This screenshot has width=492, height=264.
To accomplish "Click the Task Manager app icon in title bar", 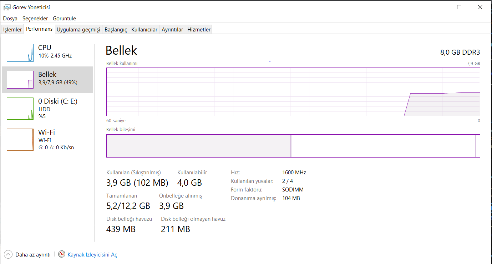I will tap(6, 7).
